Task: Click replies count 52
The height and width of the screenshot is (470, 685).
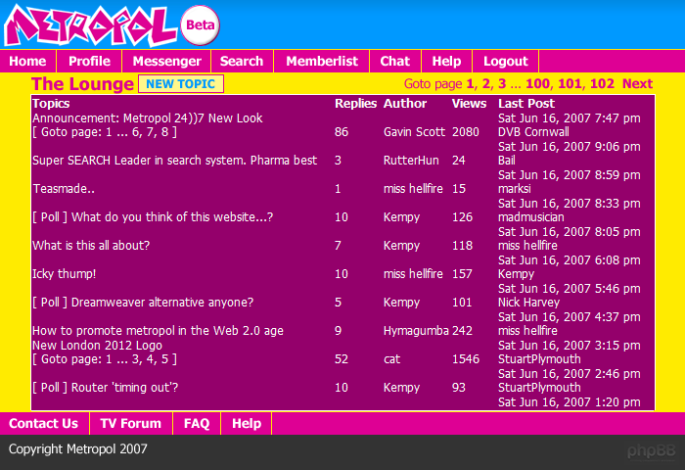Action: pyautogui.click(x=342, y=359)
